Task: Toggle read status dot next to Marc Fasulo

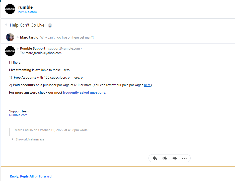Action: pyautogui.click(x=18, y=37)
